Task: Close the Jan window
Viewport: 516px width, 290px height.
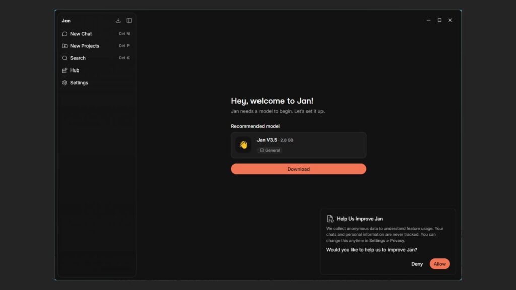Action: [x=450, y=20]
